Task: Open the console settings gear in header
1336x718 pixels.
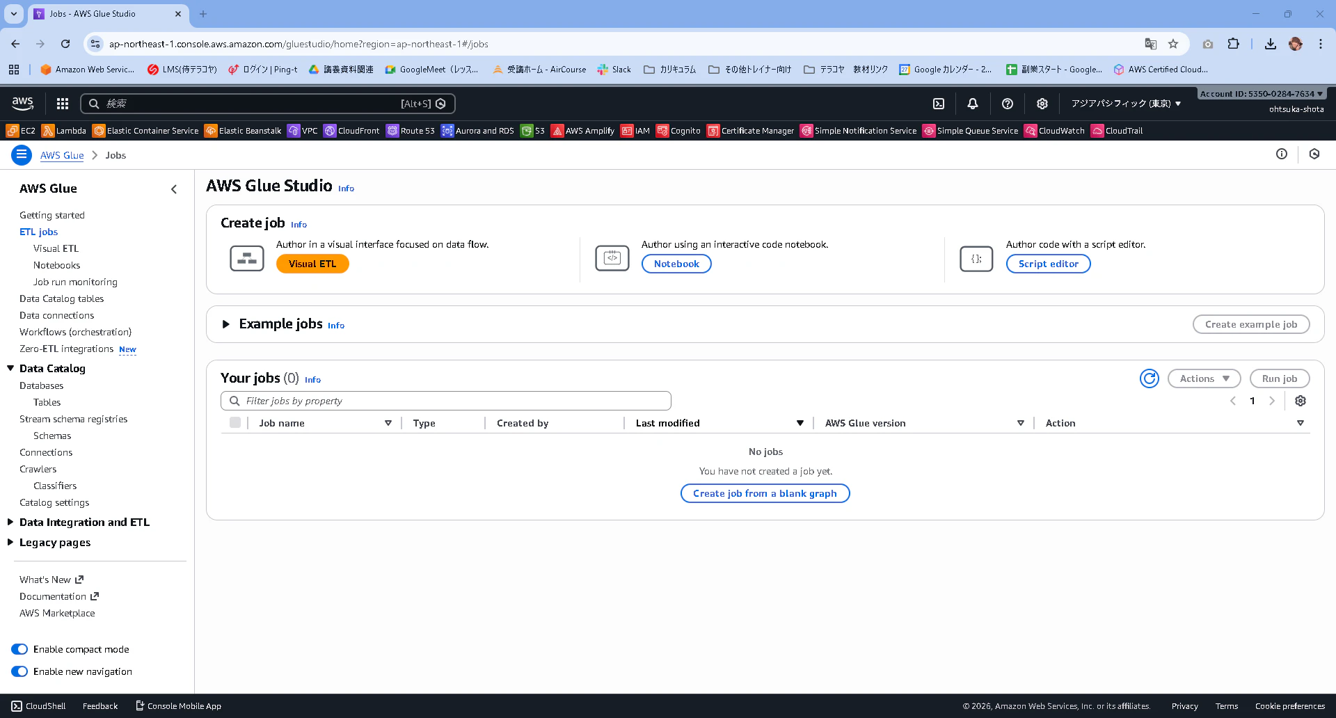Action: click(x=1042, y=104)
